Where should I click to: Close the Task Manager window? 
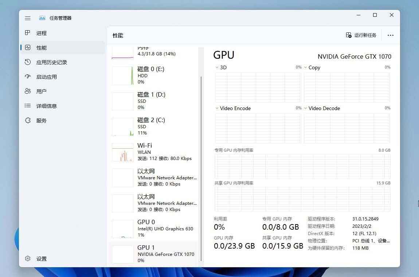click(x=391, y=15)
